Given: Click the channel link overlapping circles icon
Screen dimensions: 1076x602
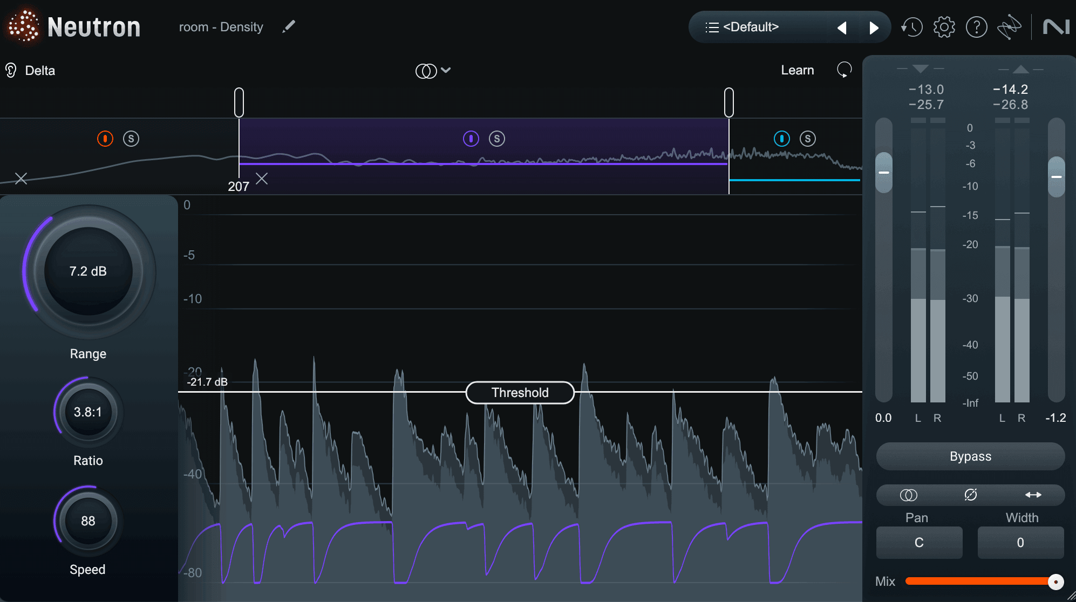Looking at the screenshot, I should point(909,495).
